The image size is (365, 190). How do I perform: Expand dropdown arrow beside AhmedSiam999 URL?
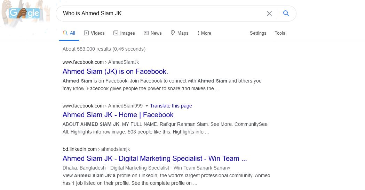coord(146,106)
